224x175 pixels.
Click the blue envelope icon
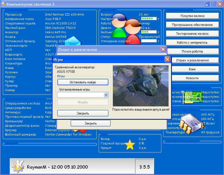click(73, 41)
